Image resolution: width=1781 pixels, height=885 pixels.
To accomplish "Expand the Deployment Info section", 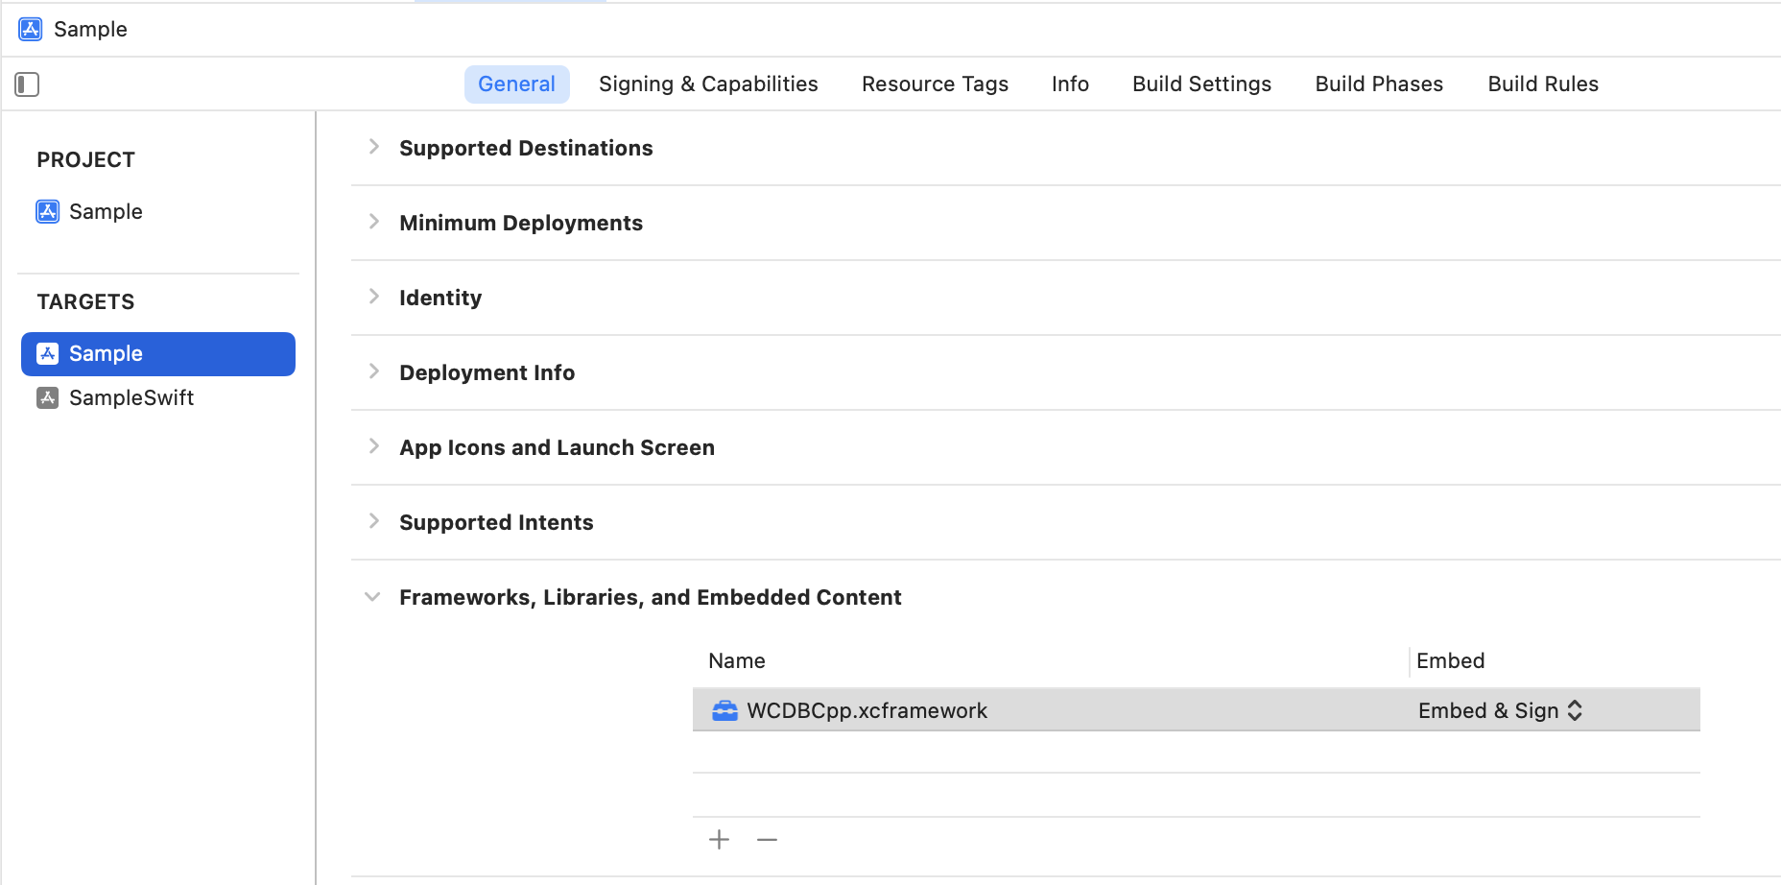I will [x=374, y=371].
